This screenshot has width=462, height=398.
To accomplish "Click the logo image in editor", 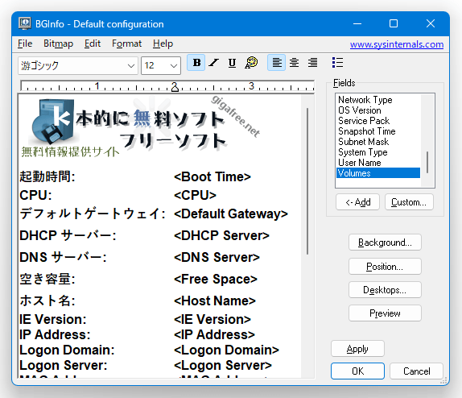I will point(141,126).
